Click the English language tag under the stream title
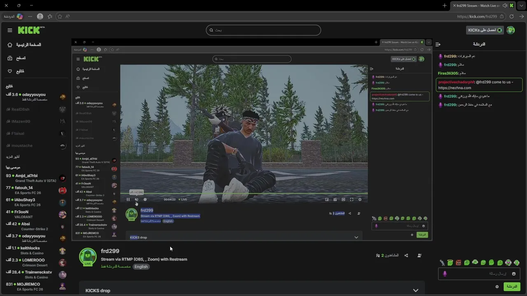 (x=141, y=266)
